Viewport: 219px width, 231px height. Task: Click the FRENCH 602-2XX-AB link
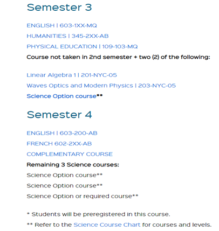tap(59, 144)
